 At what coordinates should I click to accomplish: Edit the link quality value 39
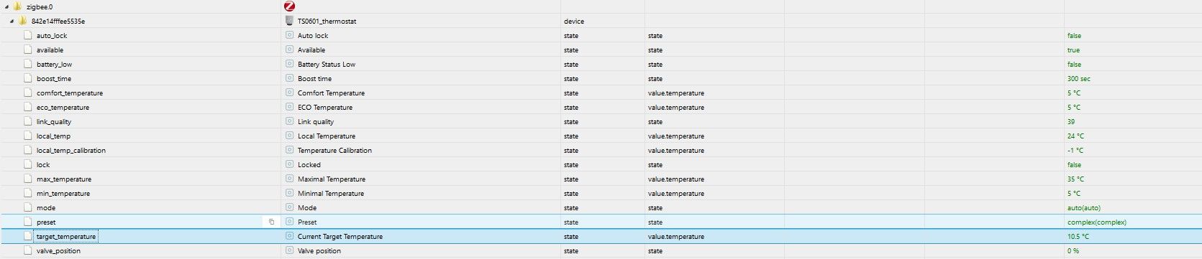pos(1071,122)
